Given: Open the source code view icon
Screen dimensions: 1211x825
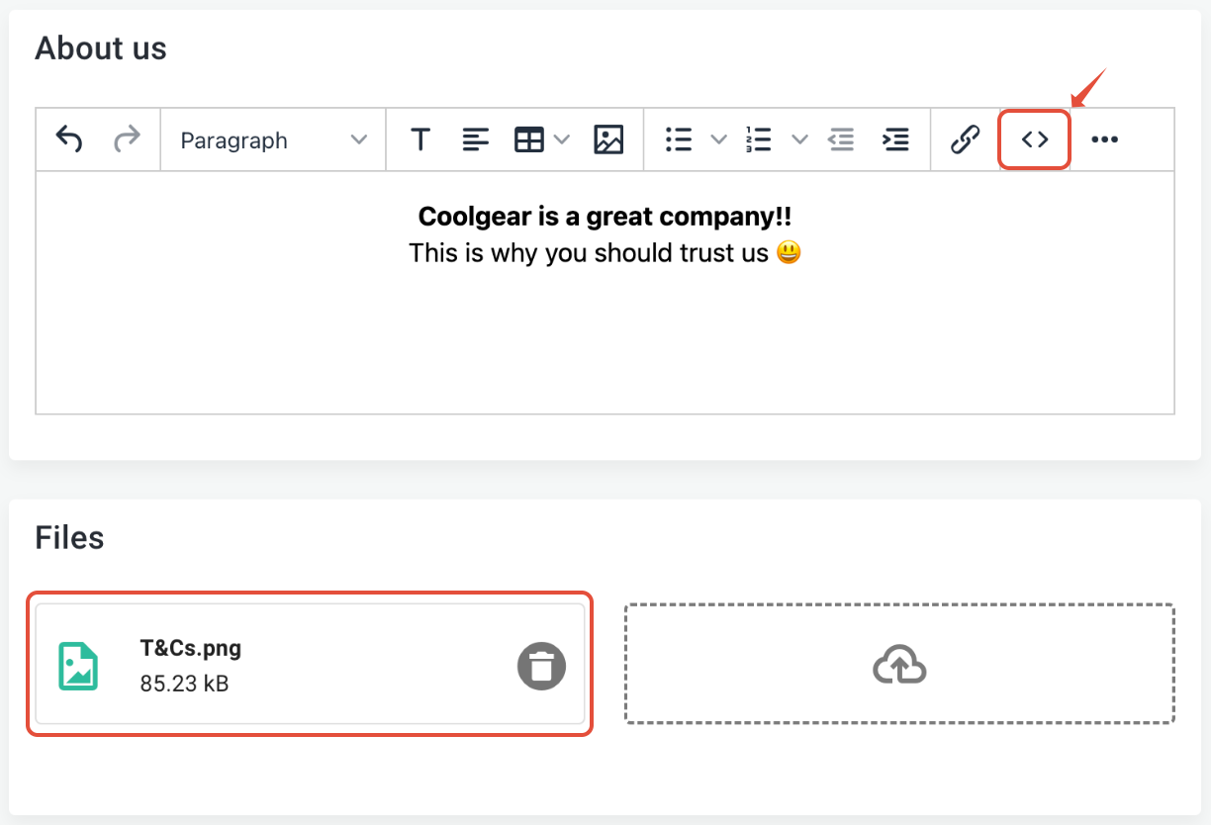Looking at the screenshot, I should [1035, 139].
